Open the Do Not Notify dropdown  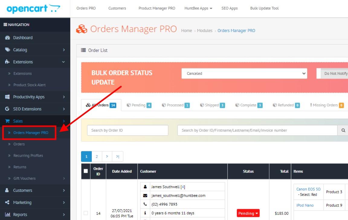click(x=334, y=73)
